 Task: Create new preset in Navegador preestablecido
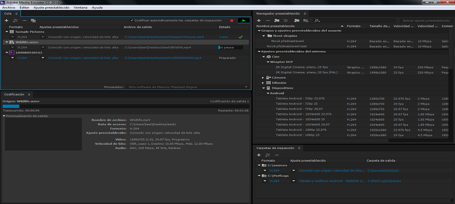[x=259, y=20]
